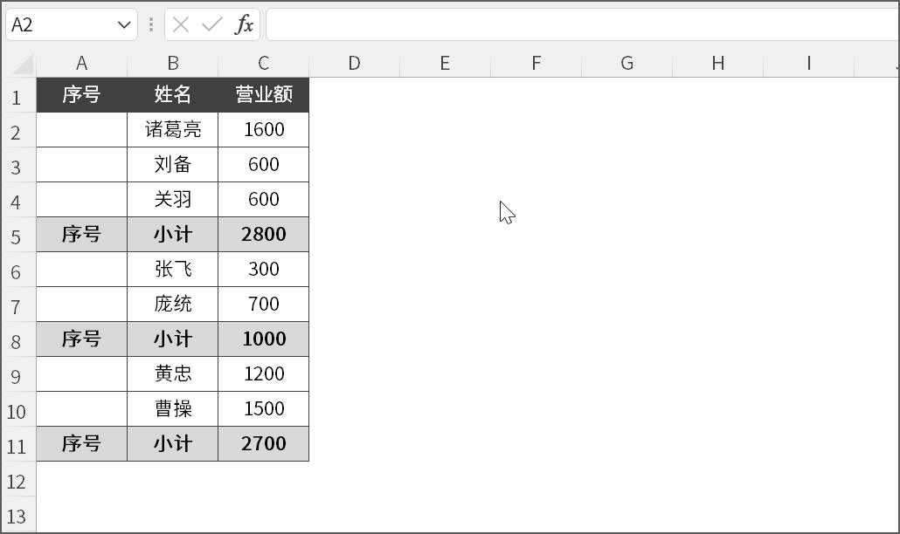
Task: Click the Cancel X icon in formula bar
Action: pos(181,24)
